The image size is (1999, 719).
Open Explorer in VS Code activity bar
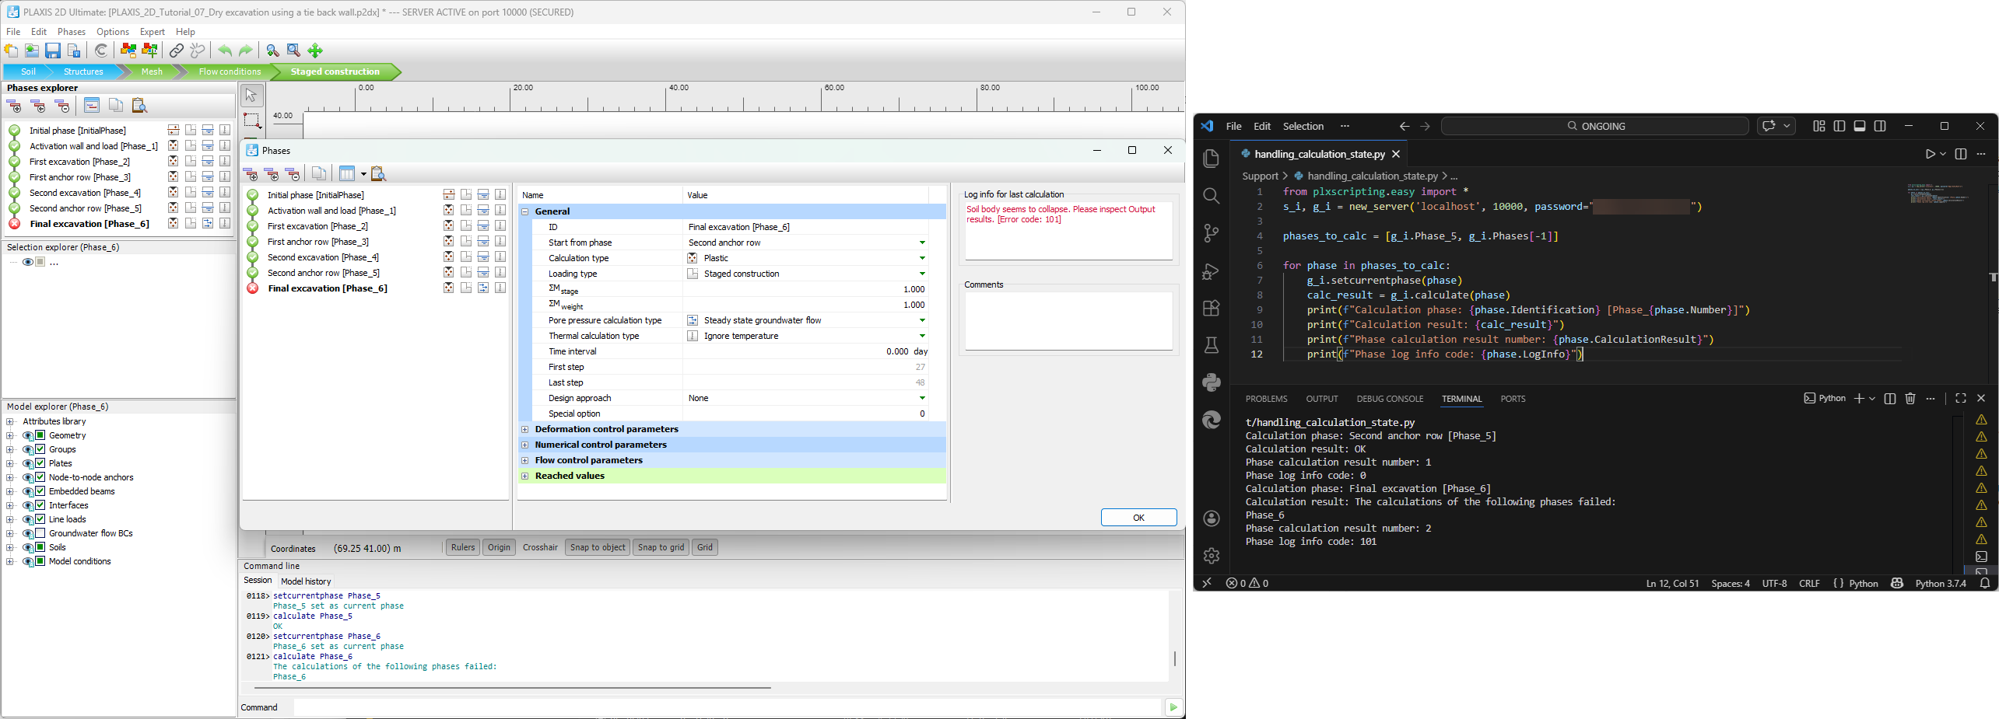click(1212, 159)
